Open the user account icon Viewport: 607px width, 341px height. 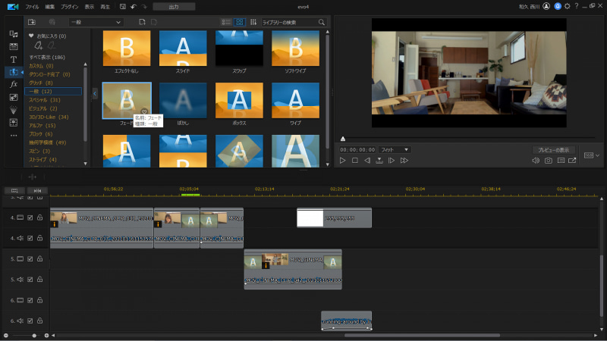[546, 6]
